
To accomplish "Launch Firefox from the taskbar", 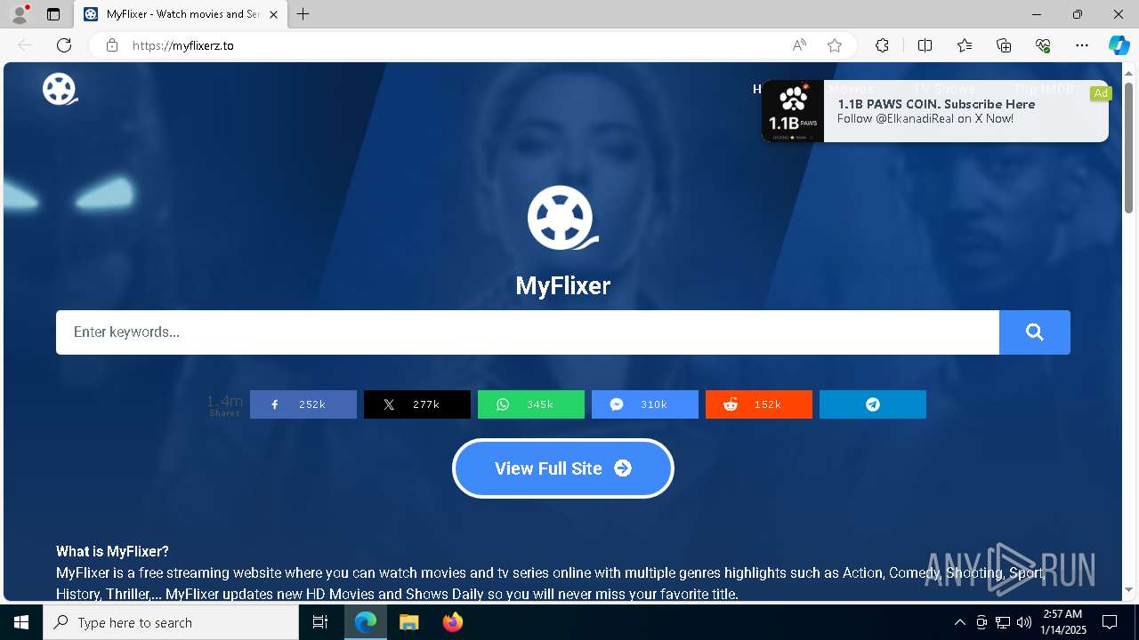I will (453, 622).
